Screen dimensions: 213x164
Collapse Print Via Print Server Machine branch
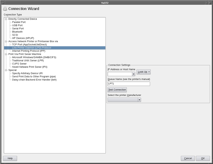pos(6,54)
